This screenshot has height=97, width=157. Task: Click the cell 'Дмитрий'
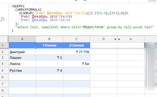(x=22, y=52)
